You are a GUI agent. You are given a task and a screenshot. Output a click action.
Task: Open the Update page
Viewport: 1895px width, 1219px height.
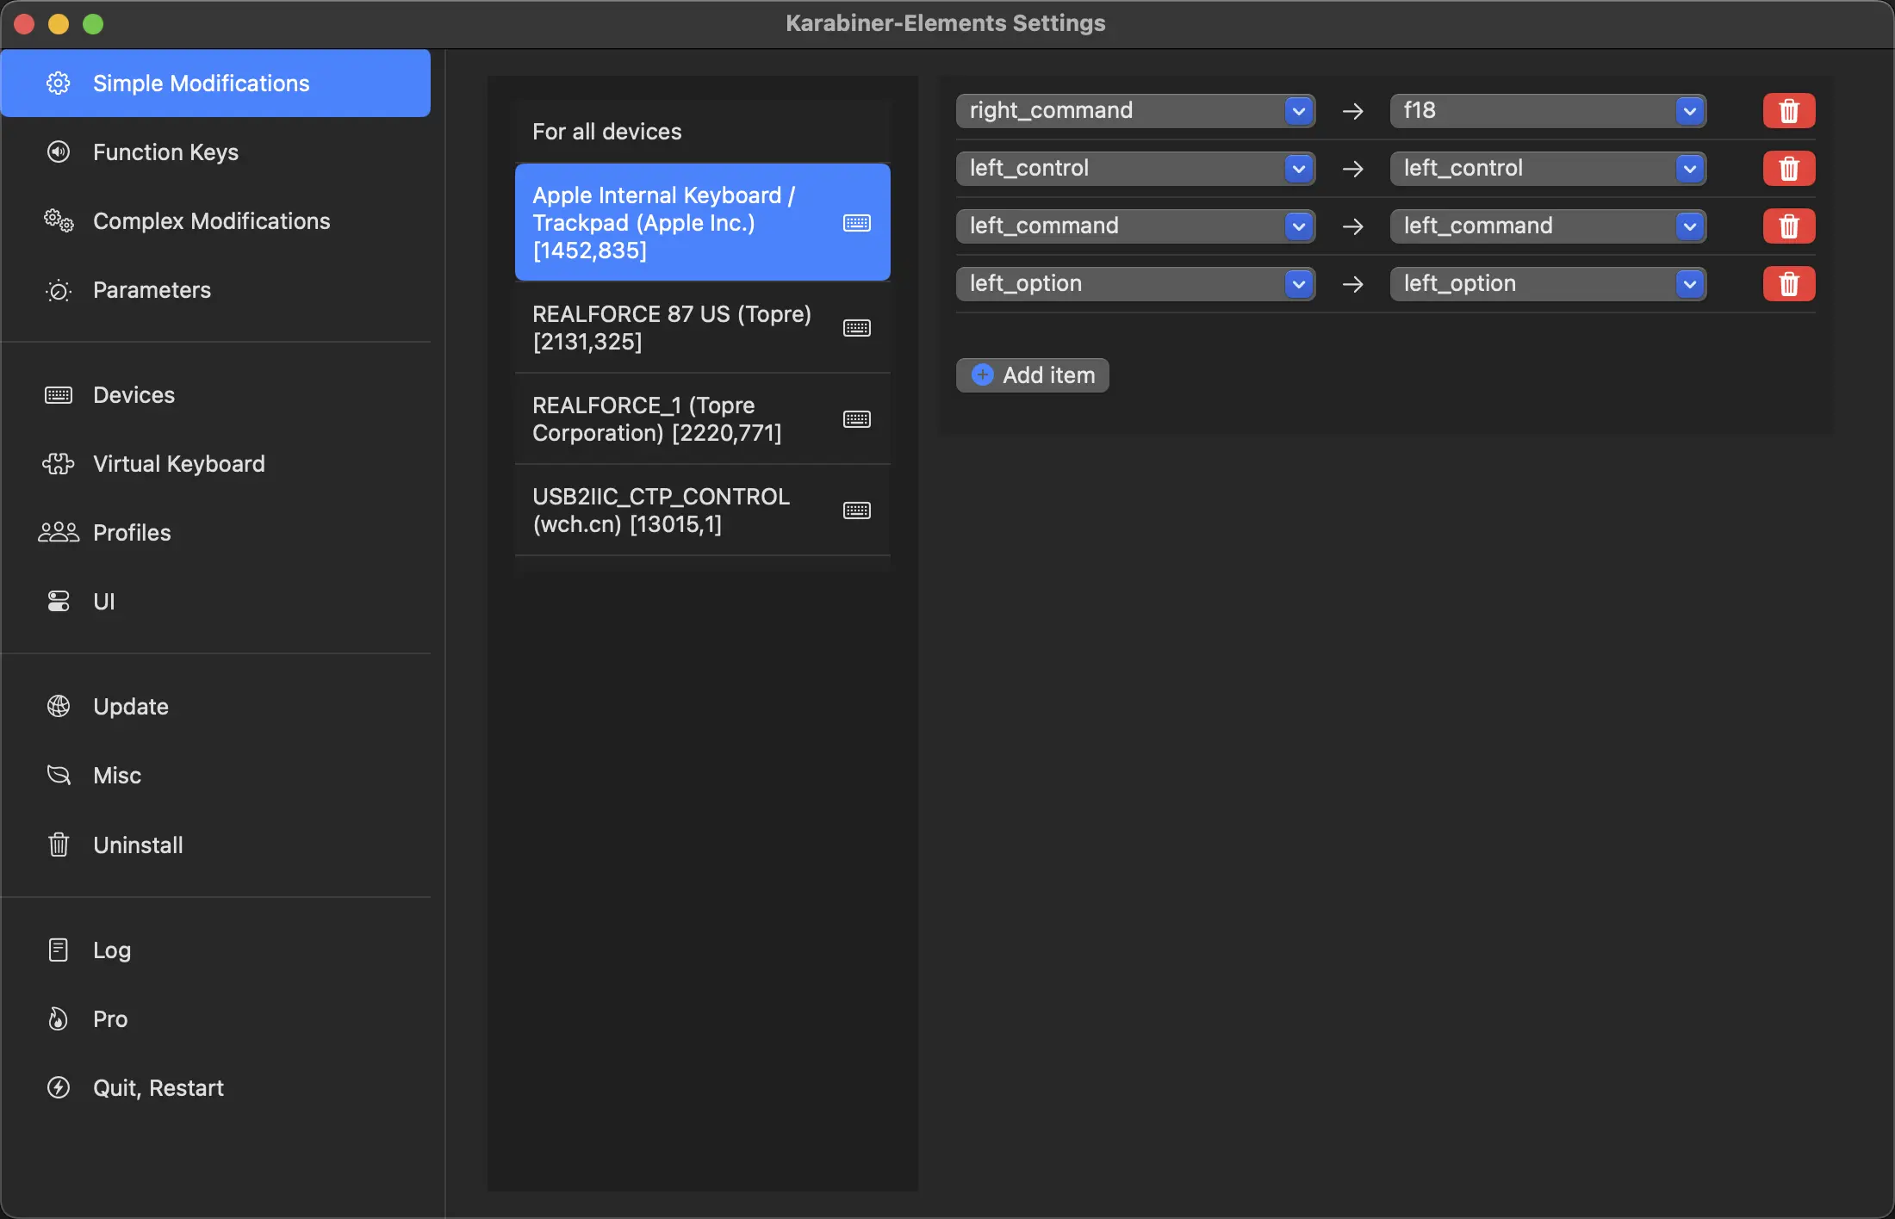point(215,707)
